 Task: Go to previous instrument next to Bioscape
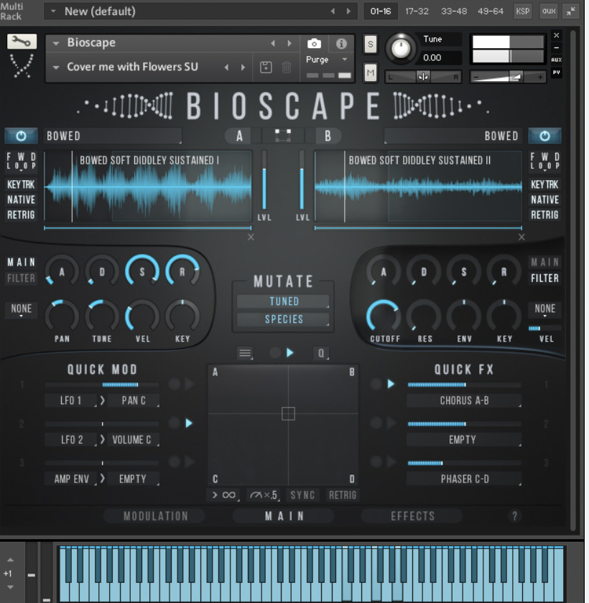pyautogui.click(x=273, y=44)
